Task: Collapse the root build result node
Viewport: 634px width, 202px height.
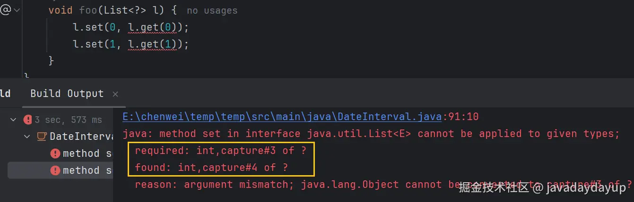Action: 13,120
